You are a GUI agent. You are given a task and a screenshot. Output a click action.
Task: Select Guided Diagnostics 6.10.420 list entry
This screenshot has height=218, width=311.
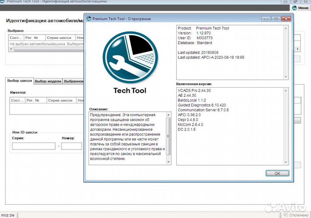203,105
